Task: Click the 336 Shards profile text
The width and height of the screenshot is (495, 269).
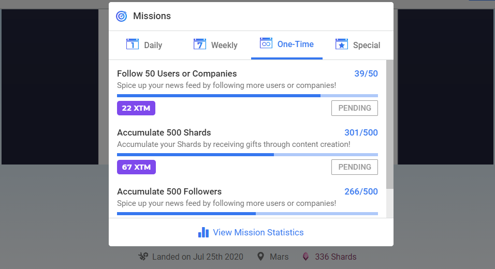Action: [336, 257]
